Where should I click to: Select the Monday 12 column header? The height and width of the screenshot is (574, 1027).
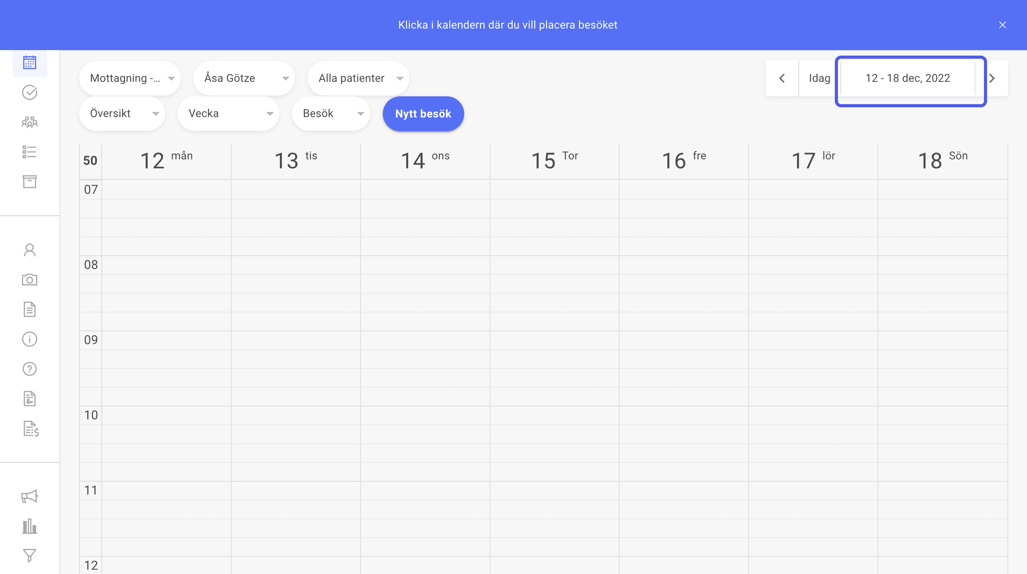pos(167,161)
